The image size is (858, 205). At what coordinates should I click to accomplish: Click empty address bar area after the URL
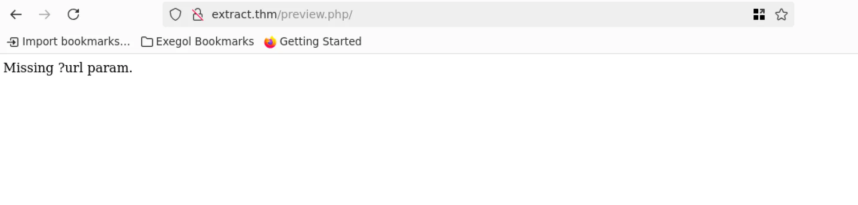click(x=545, y=15)
